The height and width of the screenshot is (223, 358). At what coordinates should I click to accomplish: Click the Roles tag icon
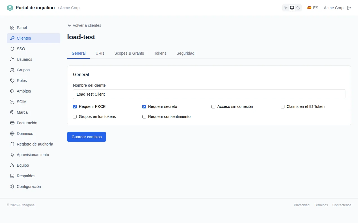(x=12, y=81)
